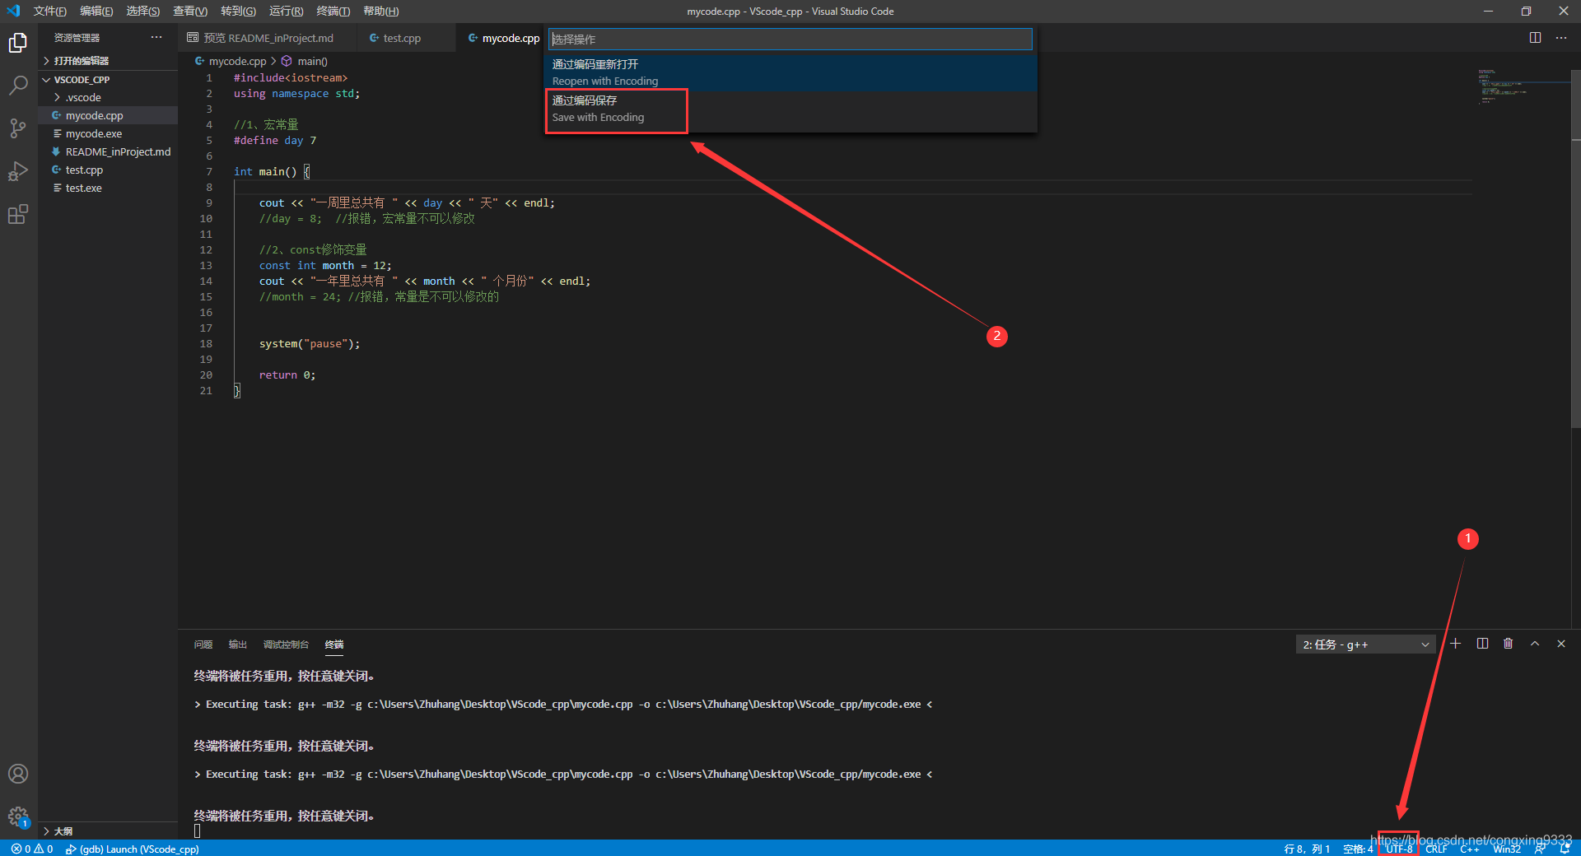Split the terminal panel

coord(1482,644)
